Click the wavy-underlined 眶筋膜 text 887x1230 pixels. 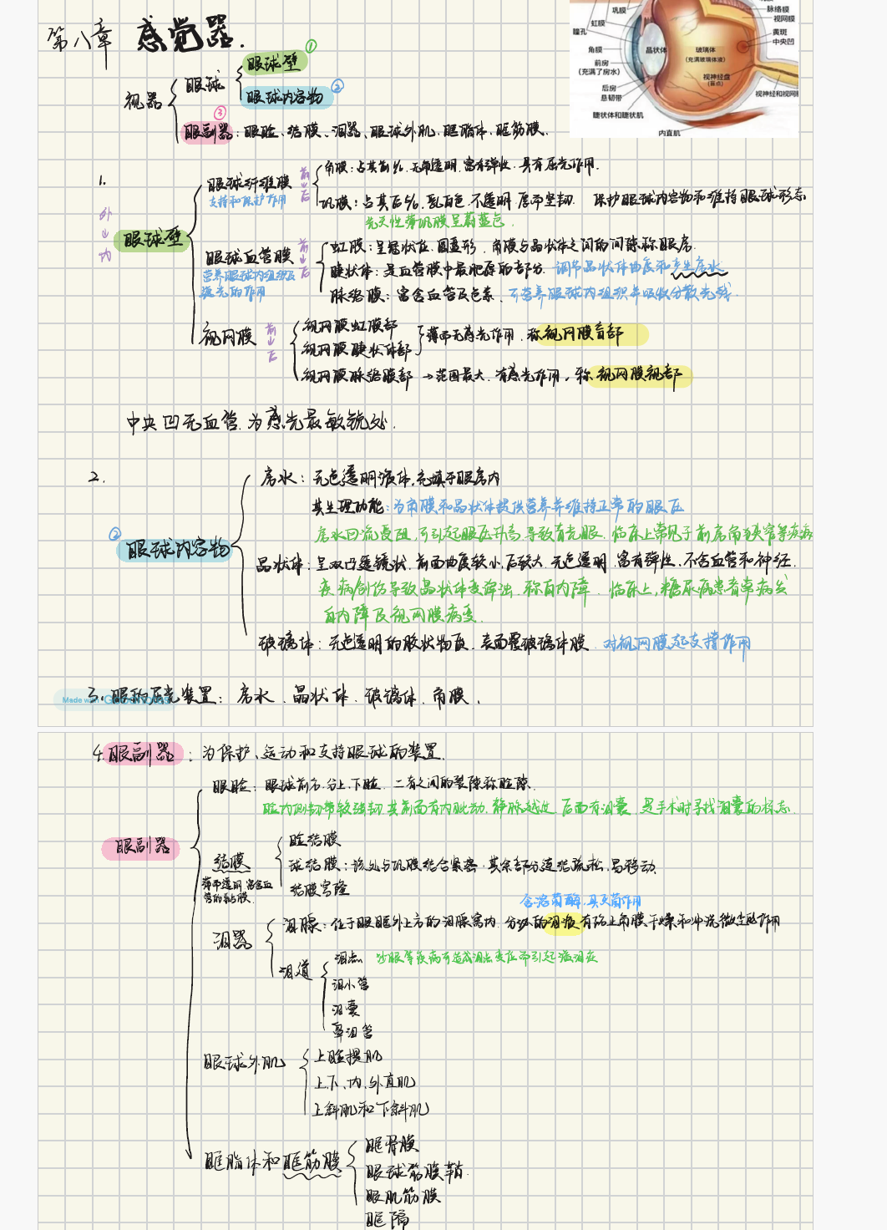pyautogui.click(x=312, y=1161)
